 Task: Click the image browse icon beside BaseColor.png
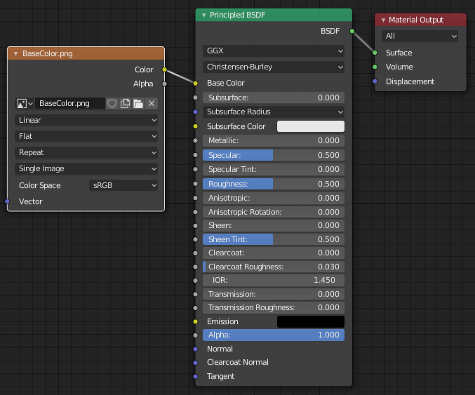25,103
